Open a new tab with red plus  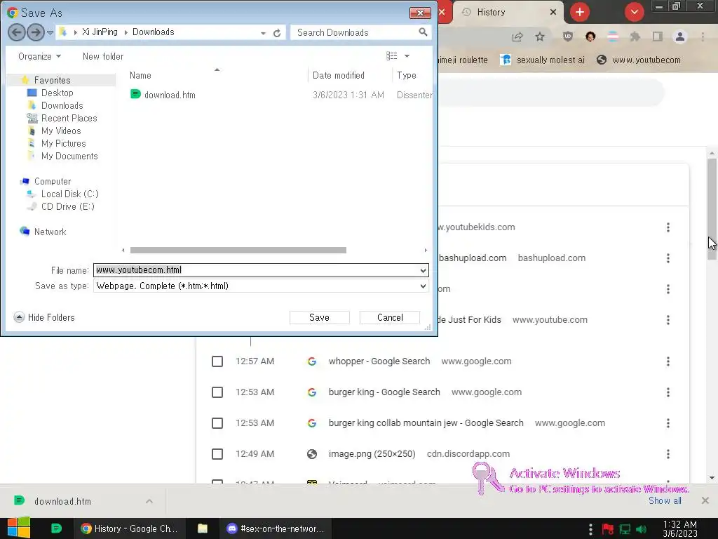(x=580, y=12)
